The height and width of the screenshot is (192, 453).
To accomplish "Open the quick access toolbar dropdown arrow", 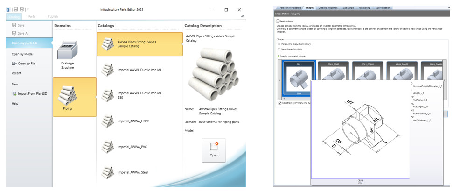I will point(28,9).
